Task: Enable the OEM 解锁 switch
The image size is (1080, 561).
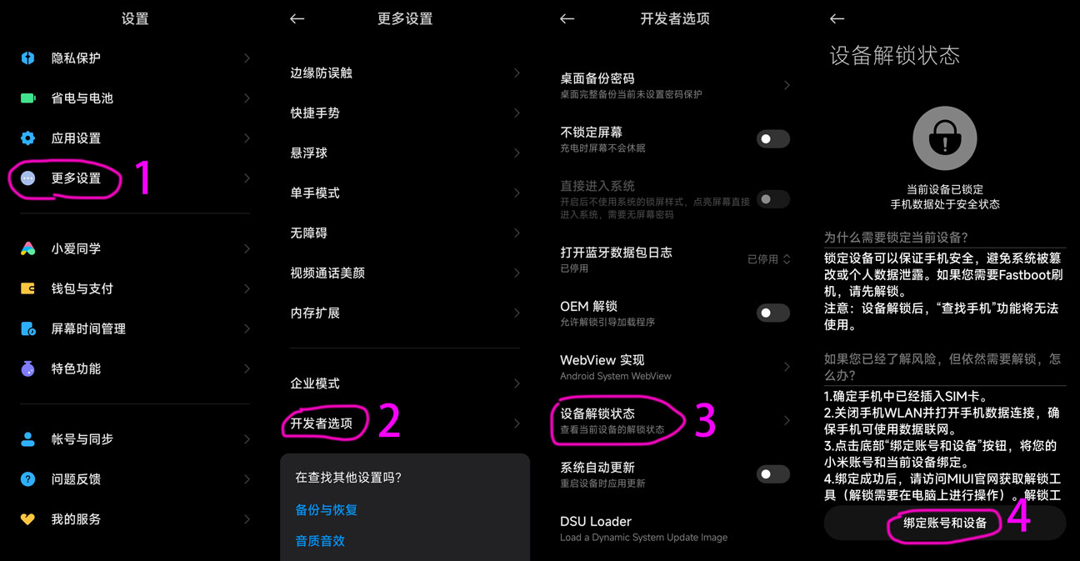Action: point(772,313)
